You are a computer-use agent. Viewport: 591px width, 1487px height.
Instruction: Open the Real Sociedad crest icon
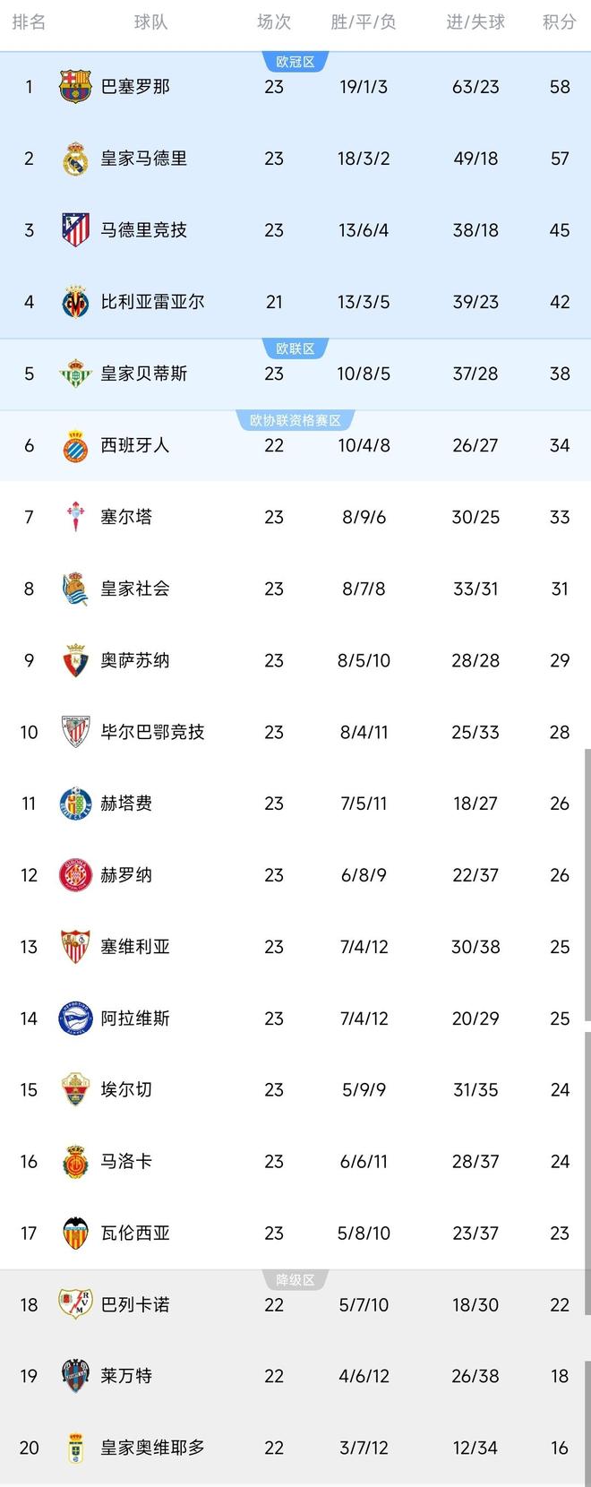pyautogui.click(x=75, y=589)
